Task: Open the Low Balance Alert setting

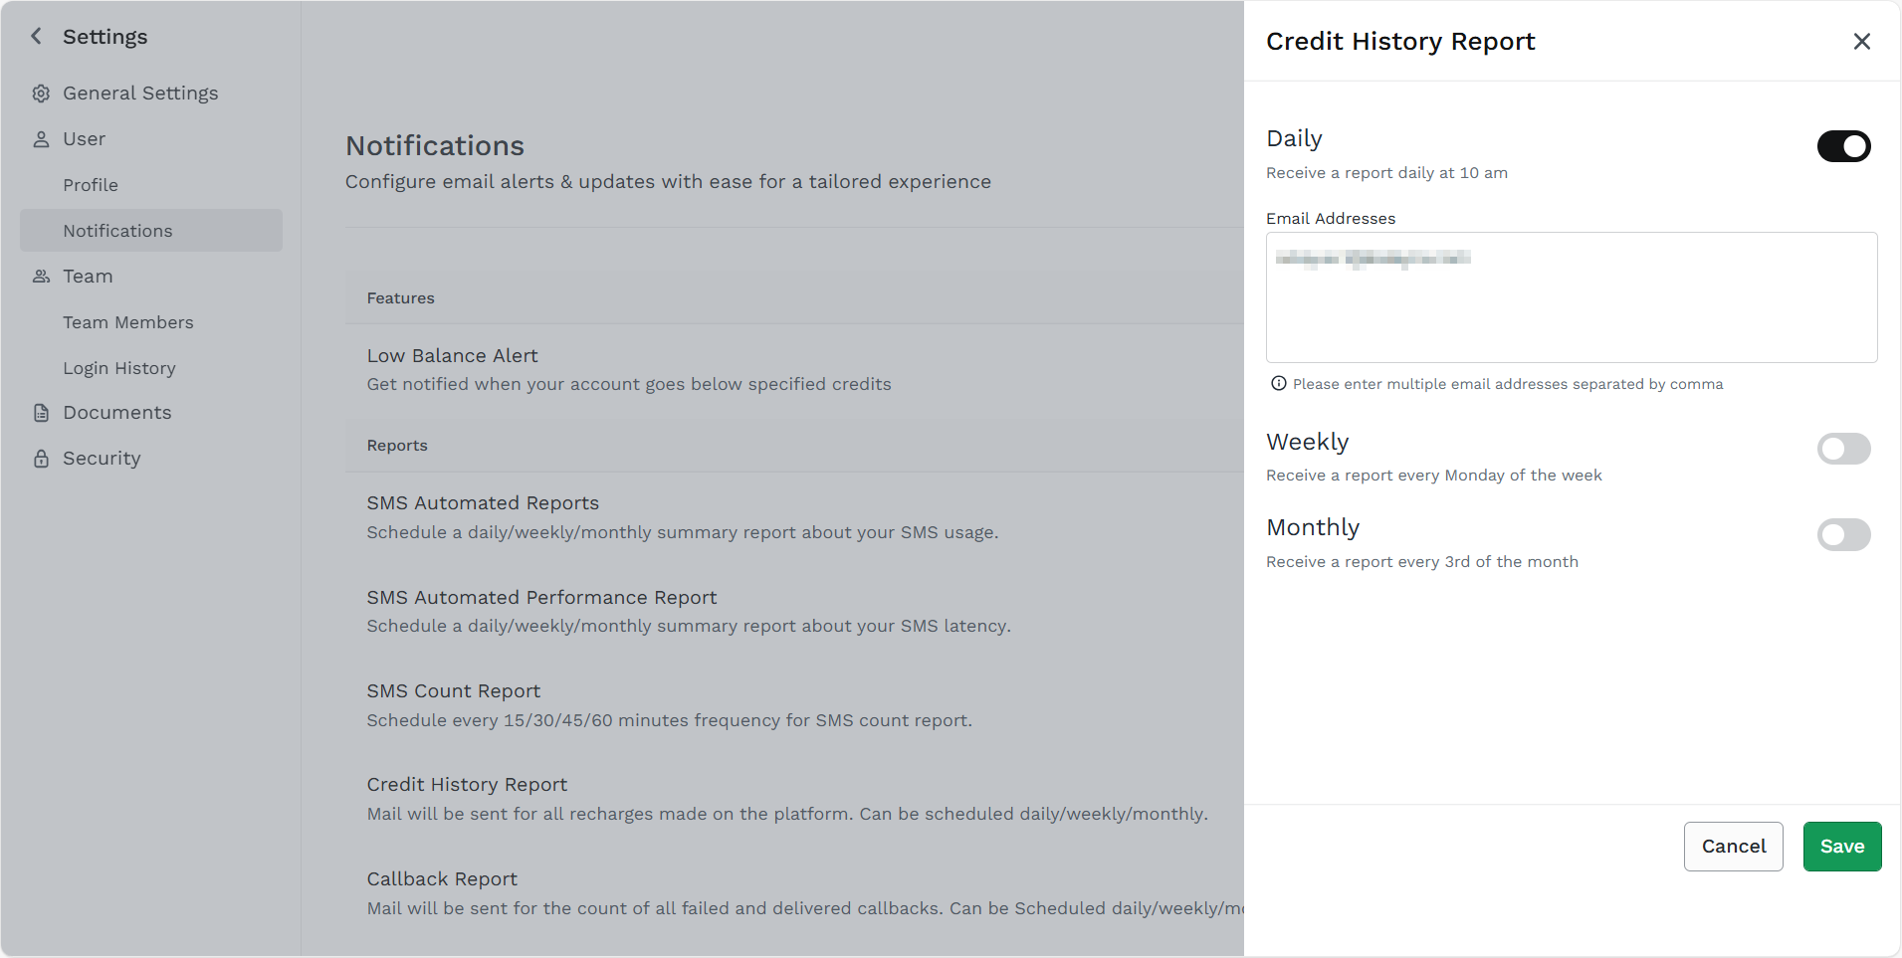Action: tap(453, 356)
